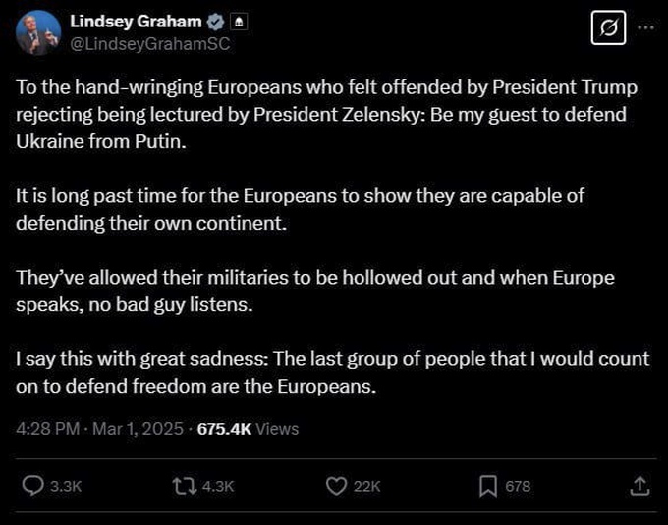668x525 pixels.
Task: Click the paragraph starting "It is long past time"
Action: tap(300, 208)
